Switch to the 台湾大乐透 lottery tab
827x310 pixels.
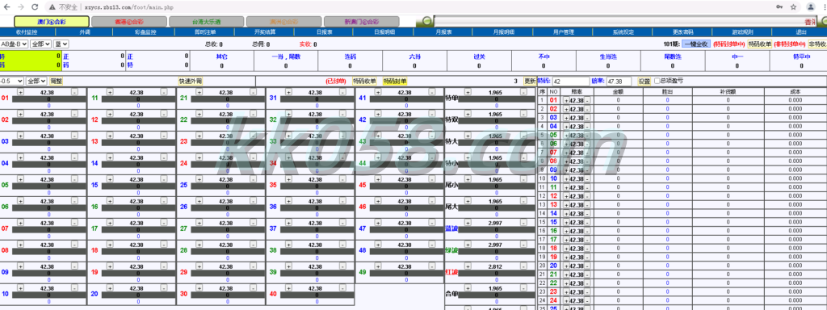coord(206,22)
